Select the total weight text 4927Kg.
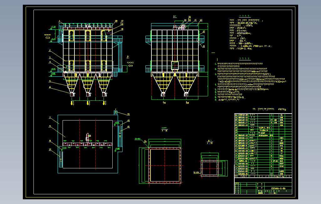Screen dimensions: 321x204 coord(282,110)
